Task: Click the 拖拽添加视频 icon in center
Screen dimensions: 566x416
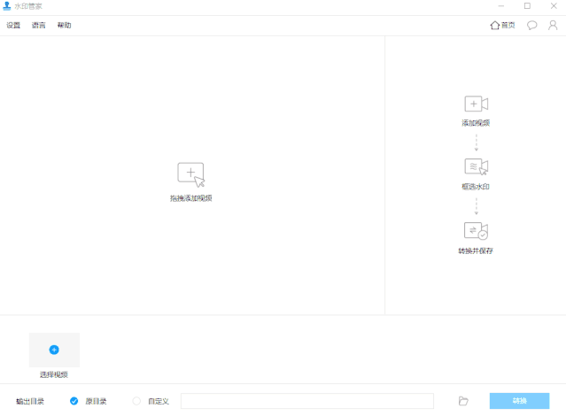Action: [x=191, y=174]
